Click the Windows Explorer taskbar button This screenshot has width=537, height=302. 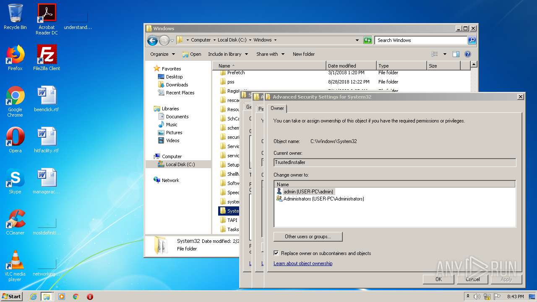tap(47, 297)
